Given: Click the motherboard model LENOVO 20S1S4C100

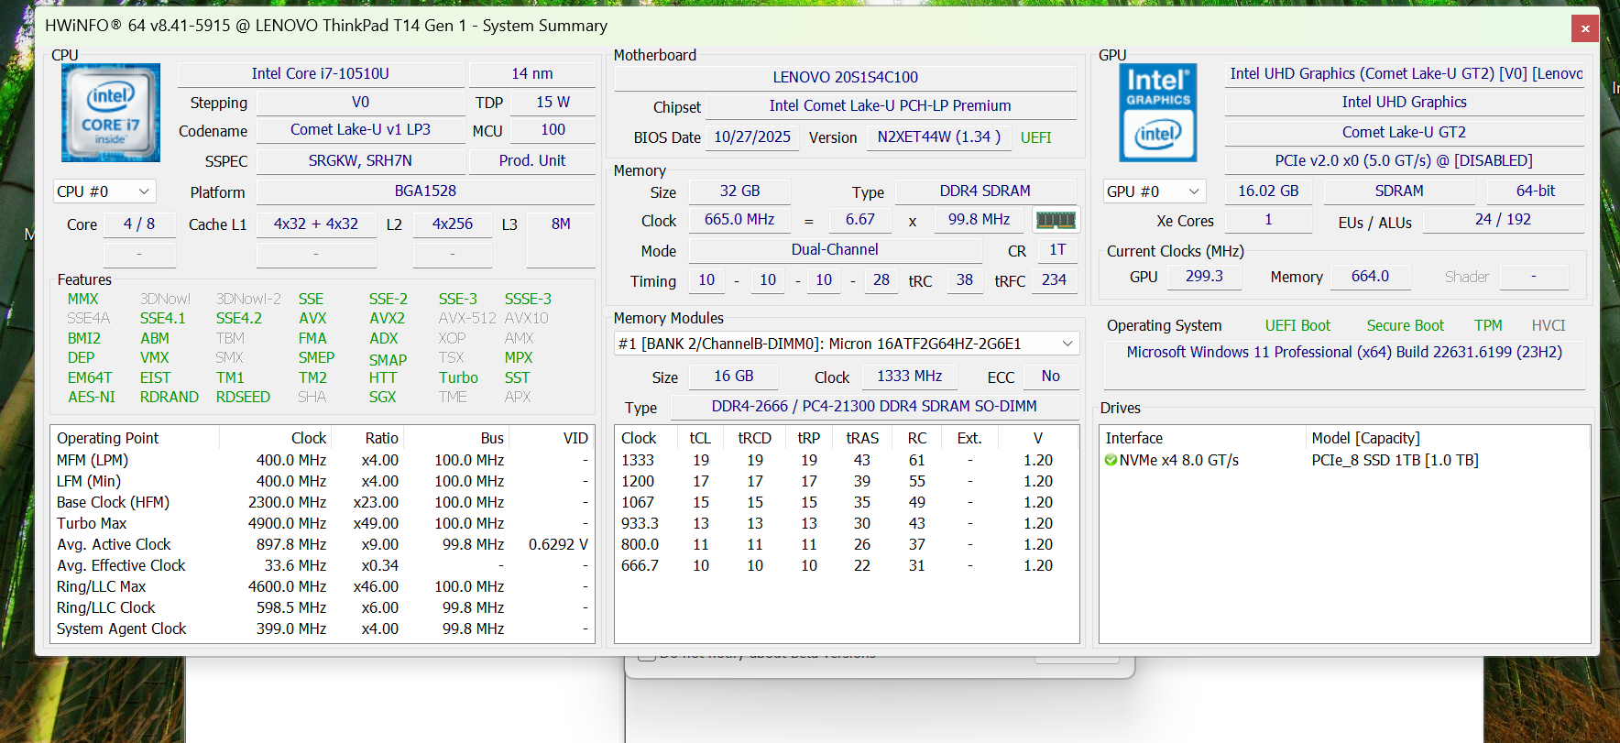Looking at the screenshot, I should 846,77.
